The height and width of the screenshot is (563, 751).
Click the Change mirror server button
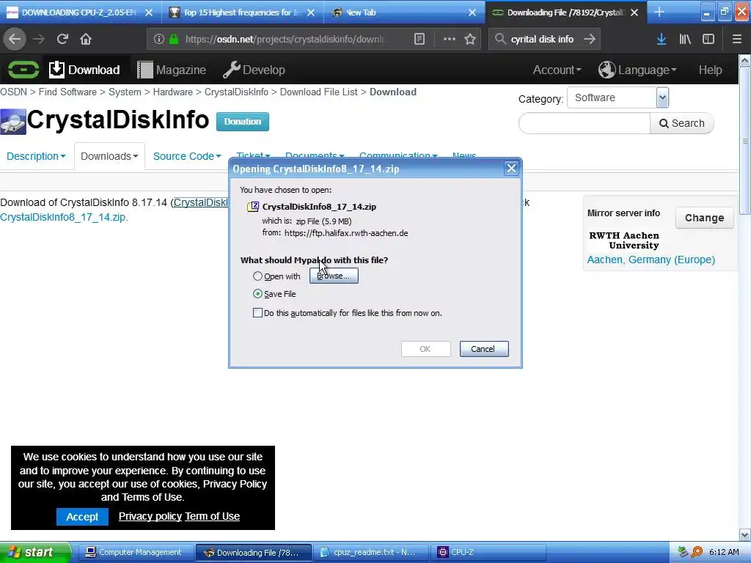point(704,218)
